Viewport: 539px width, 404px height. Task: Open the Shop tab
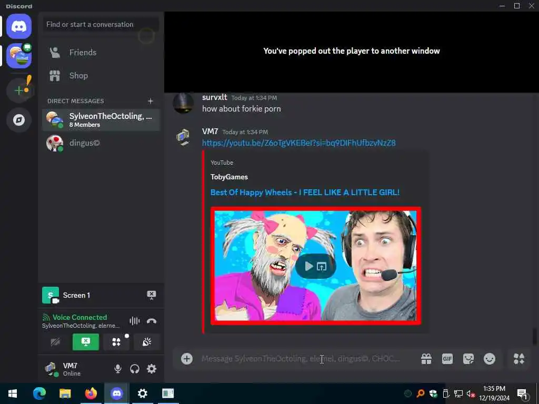(101, 76)
